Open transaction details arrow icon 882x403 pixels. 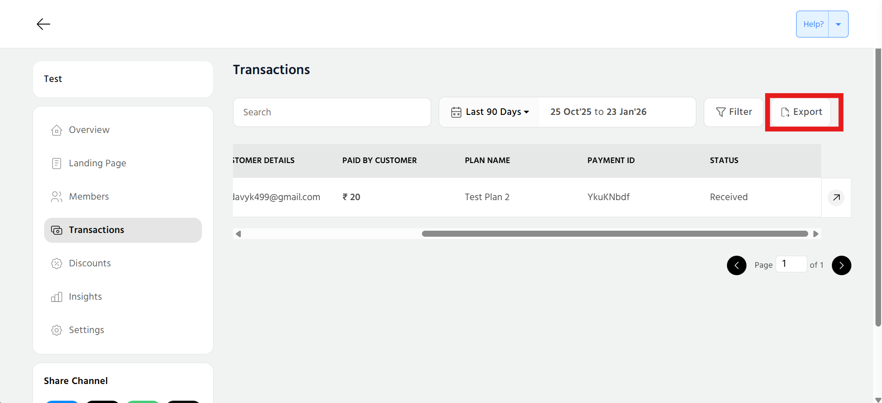tap(836, 198)
